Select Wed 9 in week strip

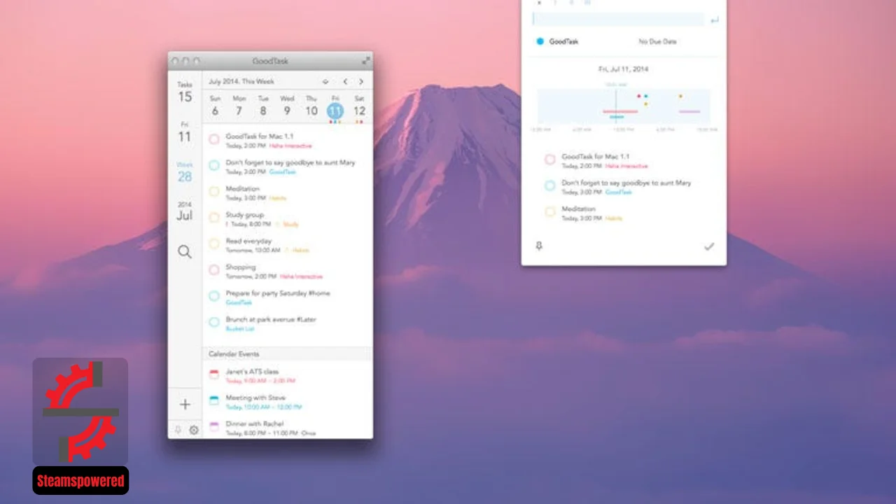pyautogui.click(x=287, y=106)
